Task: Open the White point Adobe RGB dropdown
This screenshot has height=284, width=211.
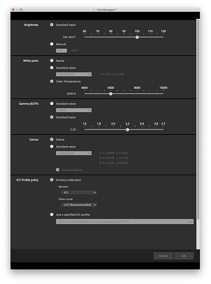Action: pos(74,74)
